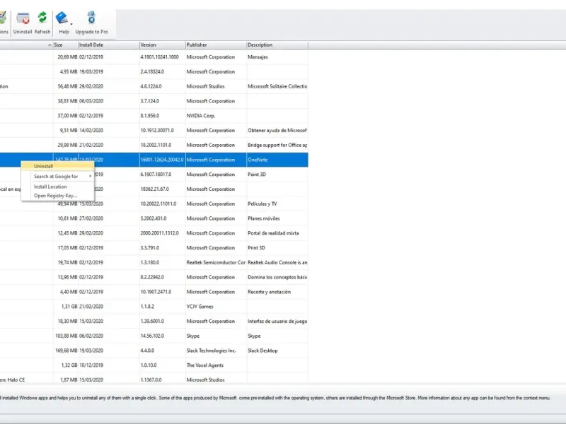Click the sort arrow on the name column
Screen dimensions: 566x424
pos(50,45)
